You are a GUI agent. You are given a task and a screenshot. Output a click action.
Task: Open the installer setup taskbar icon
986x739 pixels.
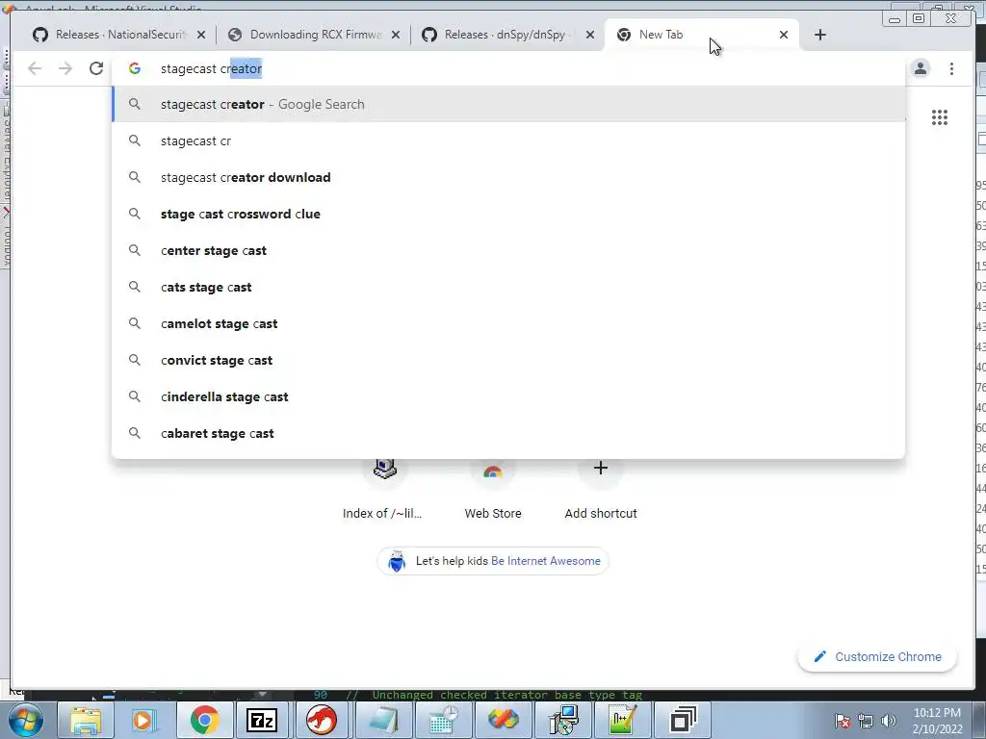[x=562, y=720]
